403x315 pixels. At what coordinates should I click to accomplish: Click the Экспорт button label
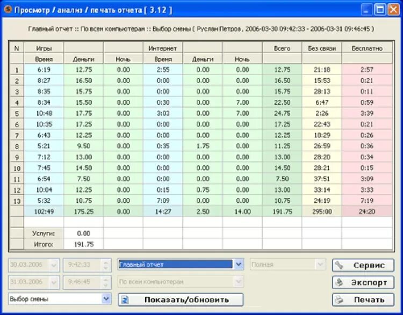369,282
